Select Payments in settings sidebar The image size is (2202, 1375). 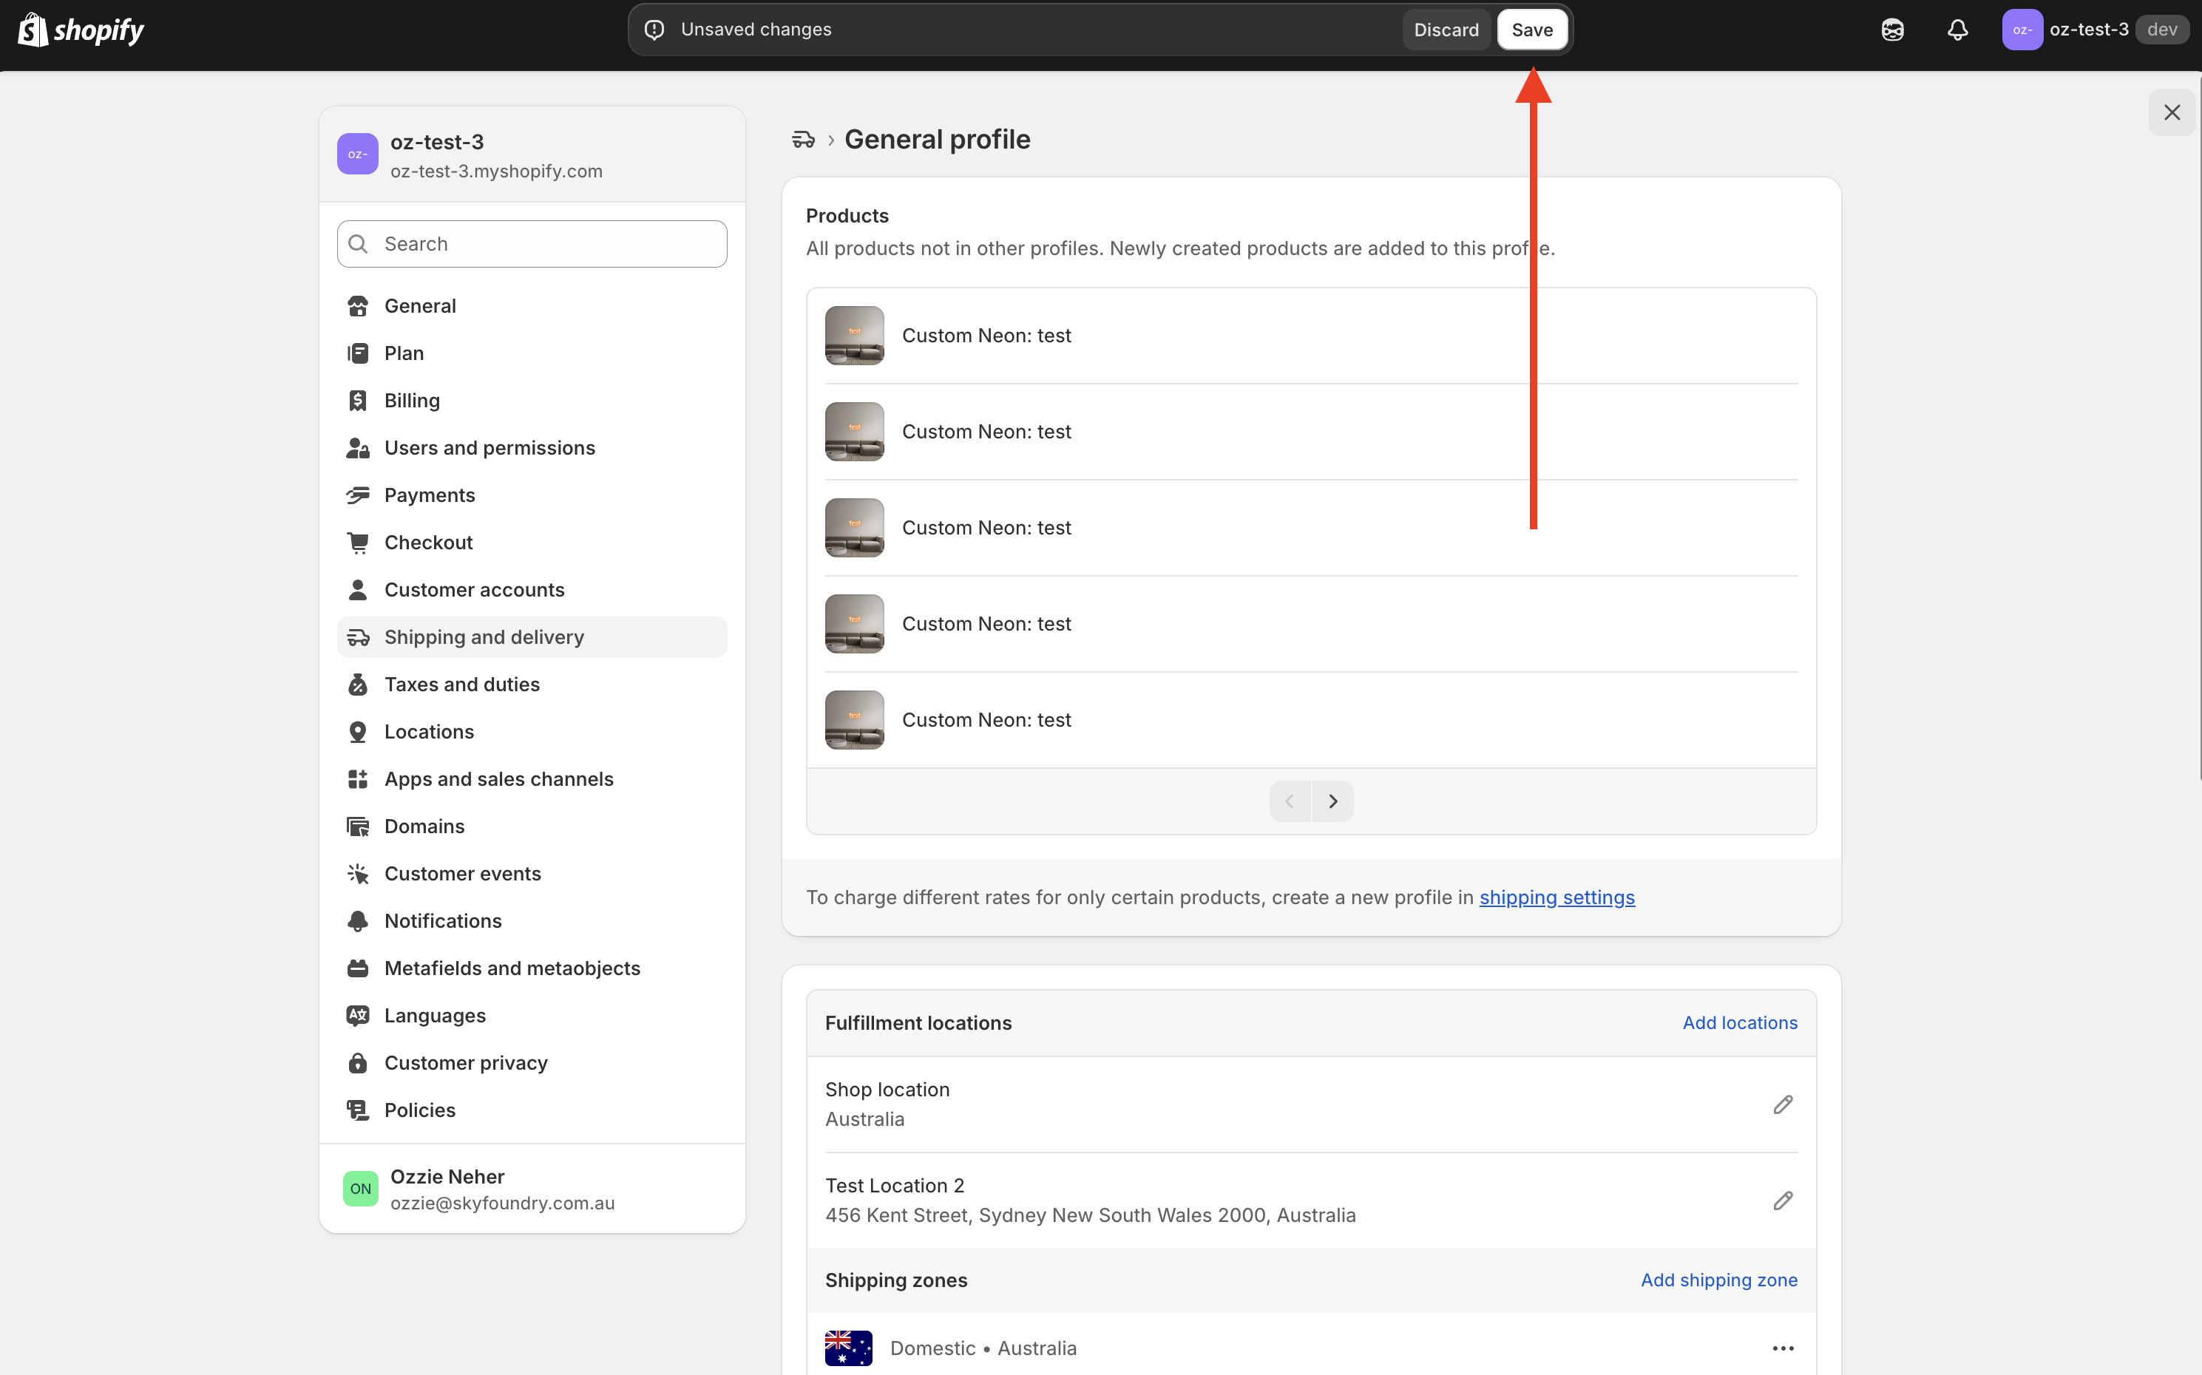click(x=430, y=495)
